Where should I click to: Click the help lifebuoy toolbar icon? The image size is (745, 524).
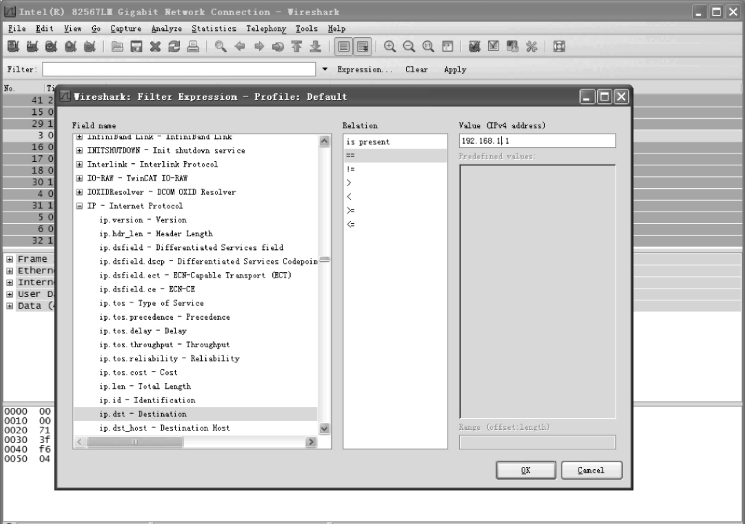click(559, 46)
